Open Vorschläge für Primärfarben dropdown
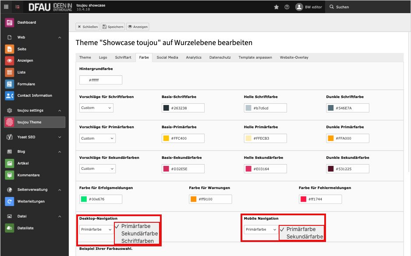Viewport: 411px width, 256px height. click(97, 138)
